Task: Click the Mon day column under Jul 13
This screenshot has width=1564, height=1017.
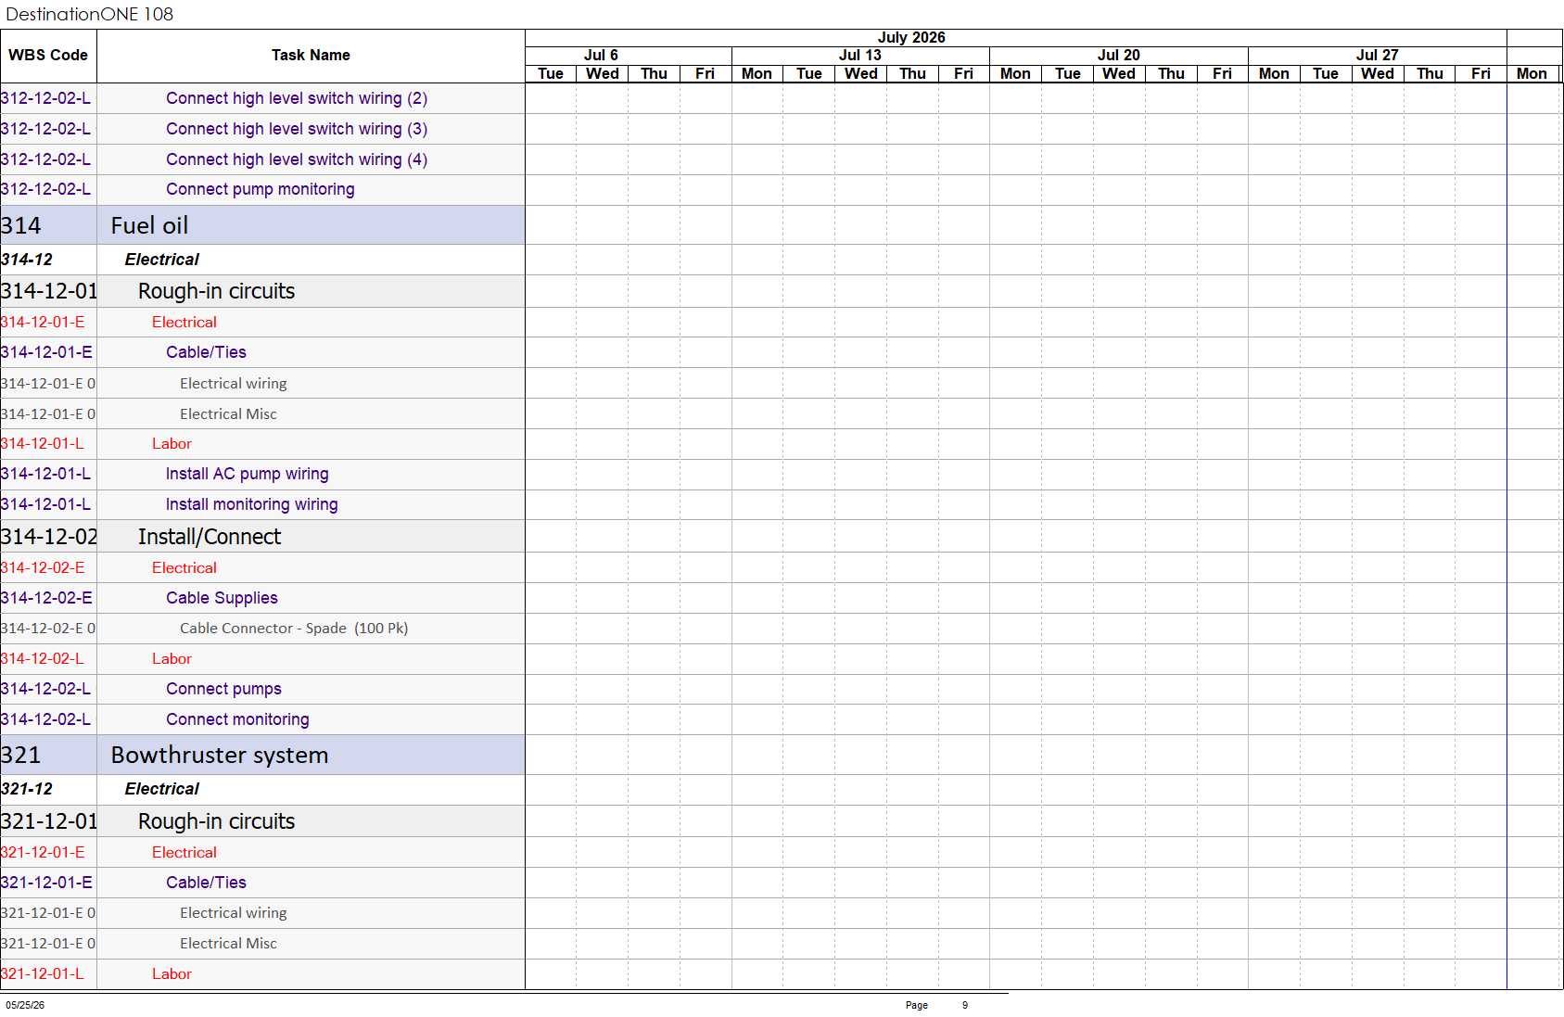Action: (757, 74)
